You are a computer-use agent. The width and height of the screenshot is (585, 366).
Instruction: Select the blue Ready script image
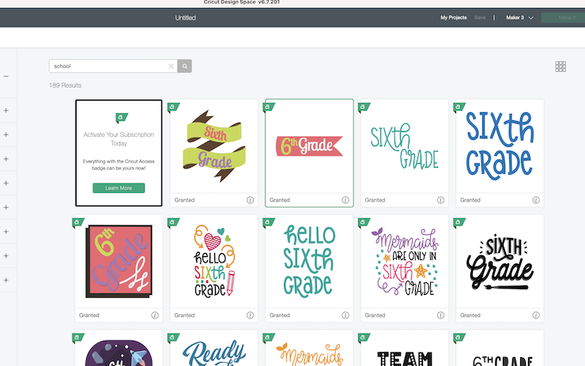click(214, 351)
